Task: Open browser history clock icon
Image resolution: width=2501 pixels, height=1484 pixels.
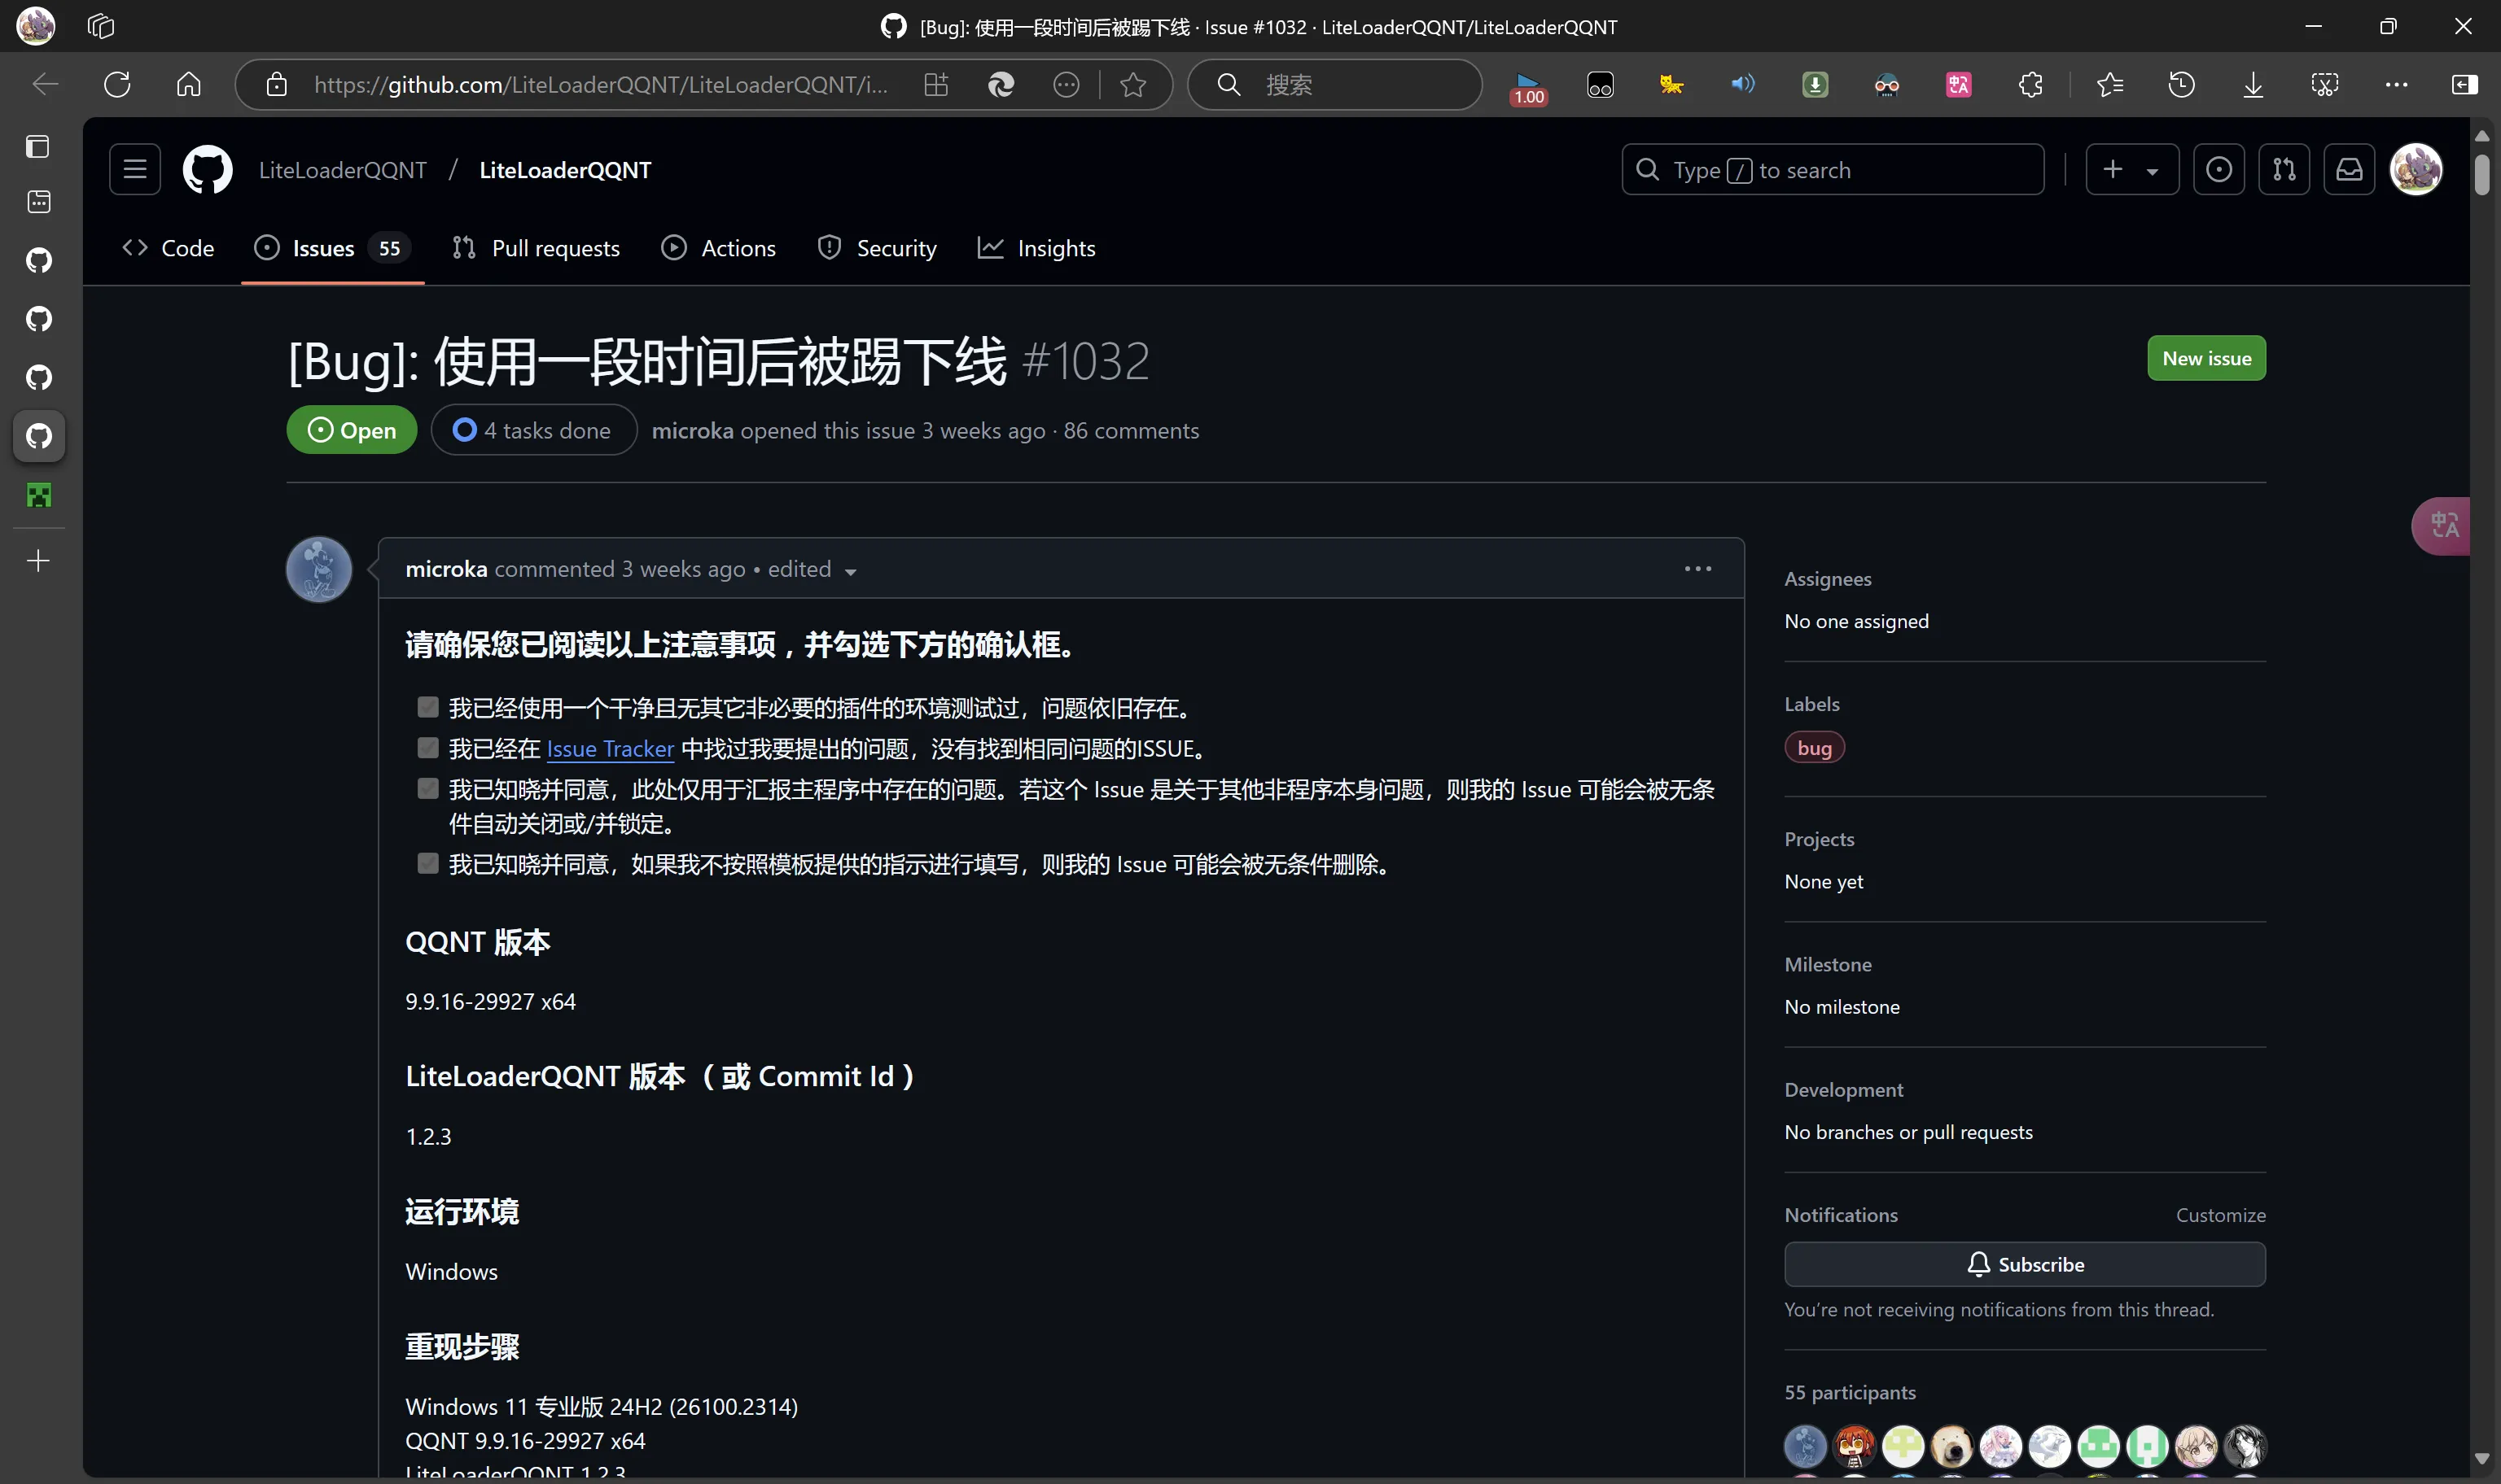Action: click(x=2181, y=85)
